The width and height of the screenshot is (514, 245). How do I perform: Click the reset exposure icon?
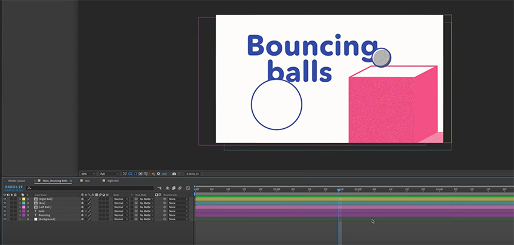coord(158,174)
